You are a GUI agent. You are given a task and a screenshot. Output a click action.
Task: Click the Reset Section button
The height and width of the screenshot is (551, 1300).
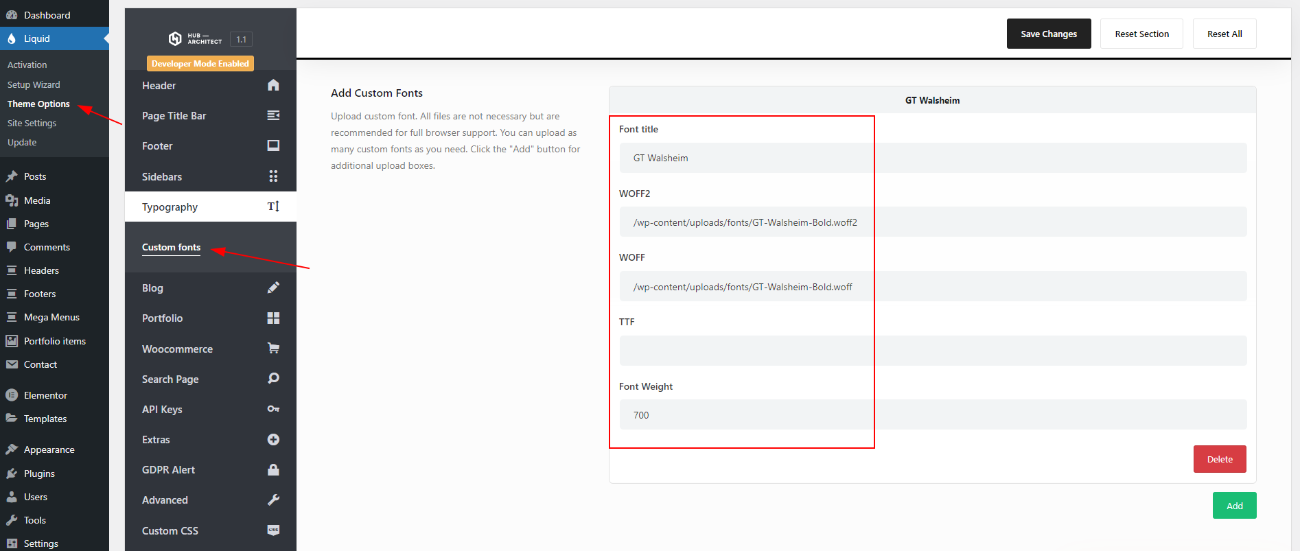click(x=1141, y=34)
